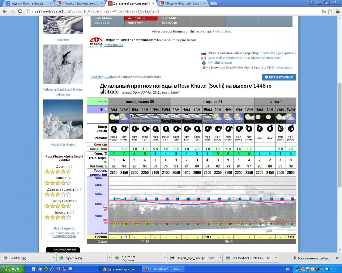Open the Mount Washington resort thumbnail

63,119
